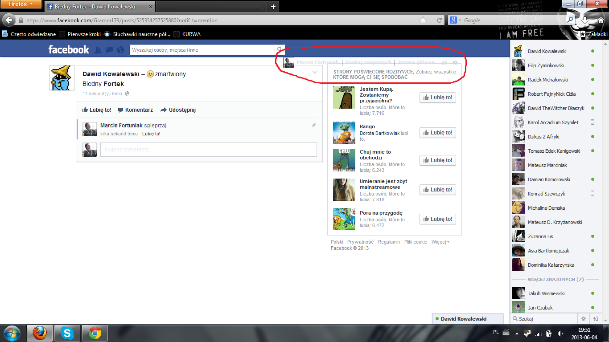Toggle the bookmark star in the address bar
The width and height of the screenshot is (609, 342).
[423, 20]
